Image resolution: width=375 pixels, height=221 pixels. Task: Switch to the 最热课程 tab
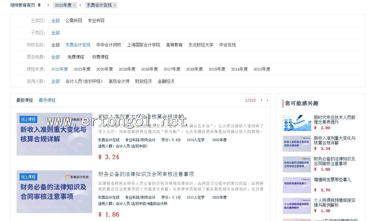[x=47, y=100]
